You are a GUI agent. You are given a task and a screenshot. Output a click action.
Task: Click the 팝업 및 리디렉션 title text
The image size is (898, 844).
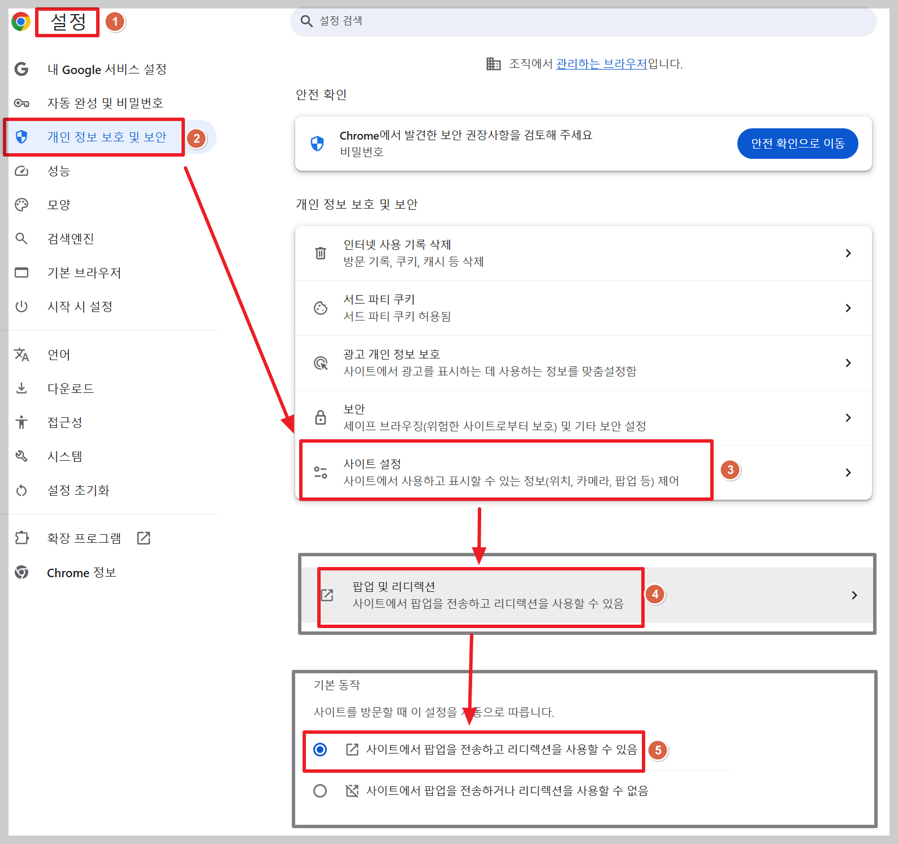[x=394, y=587]
